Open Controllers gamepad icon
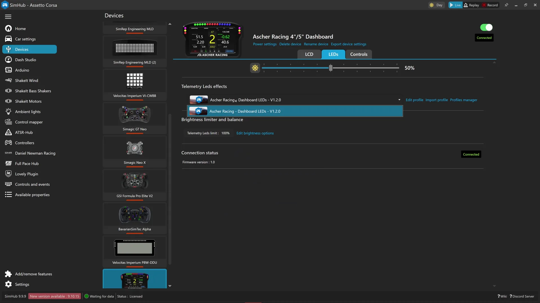 pyautogui.click(x=8, y=143)
